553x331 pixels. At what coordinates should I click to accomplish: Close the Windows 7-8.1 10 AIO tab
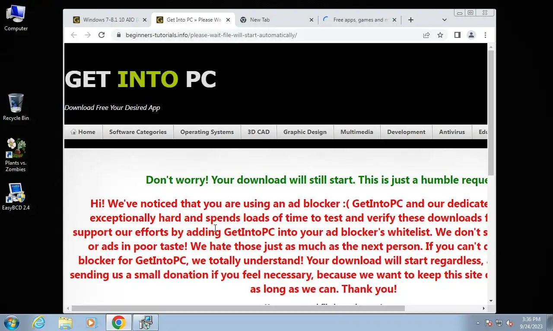pyautogui.click(x=145, y=20)
